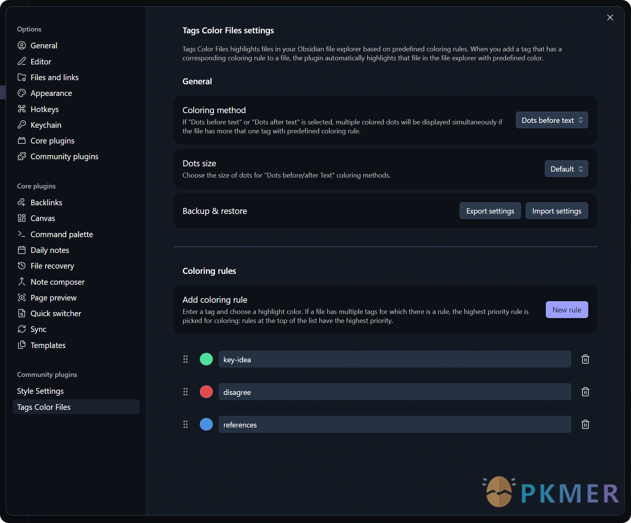
Task: Change the blue color for references
Action: point(206,424)
